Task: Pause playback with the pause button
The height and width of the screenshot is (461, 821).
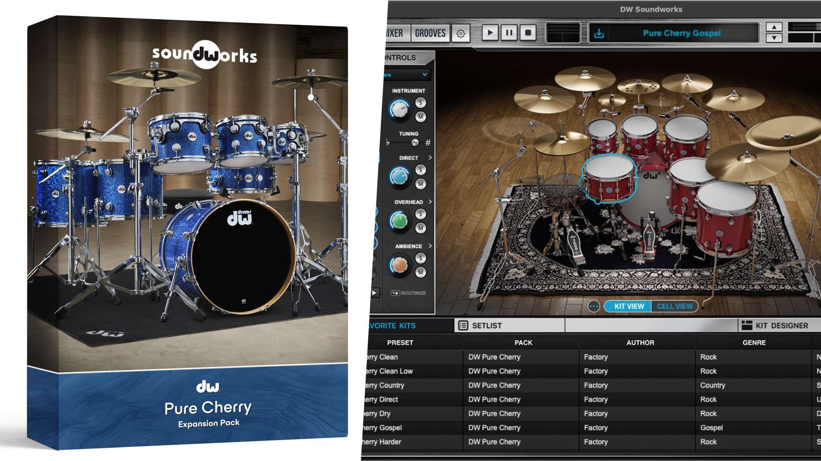Action: [509, 33]
